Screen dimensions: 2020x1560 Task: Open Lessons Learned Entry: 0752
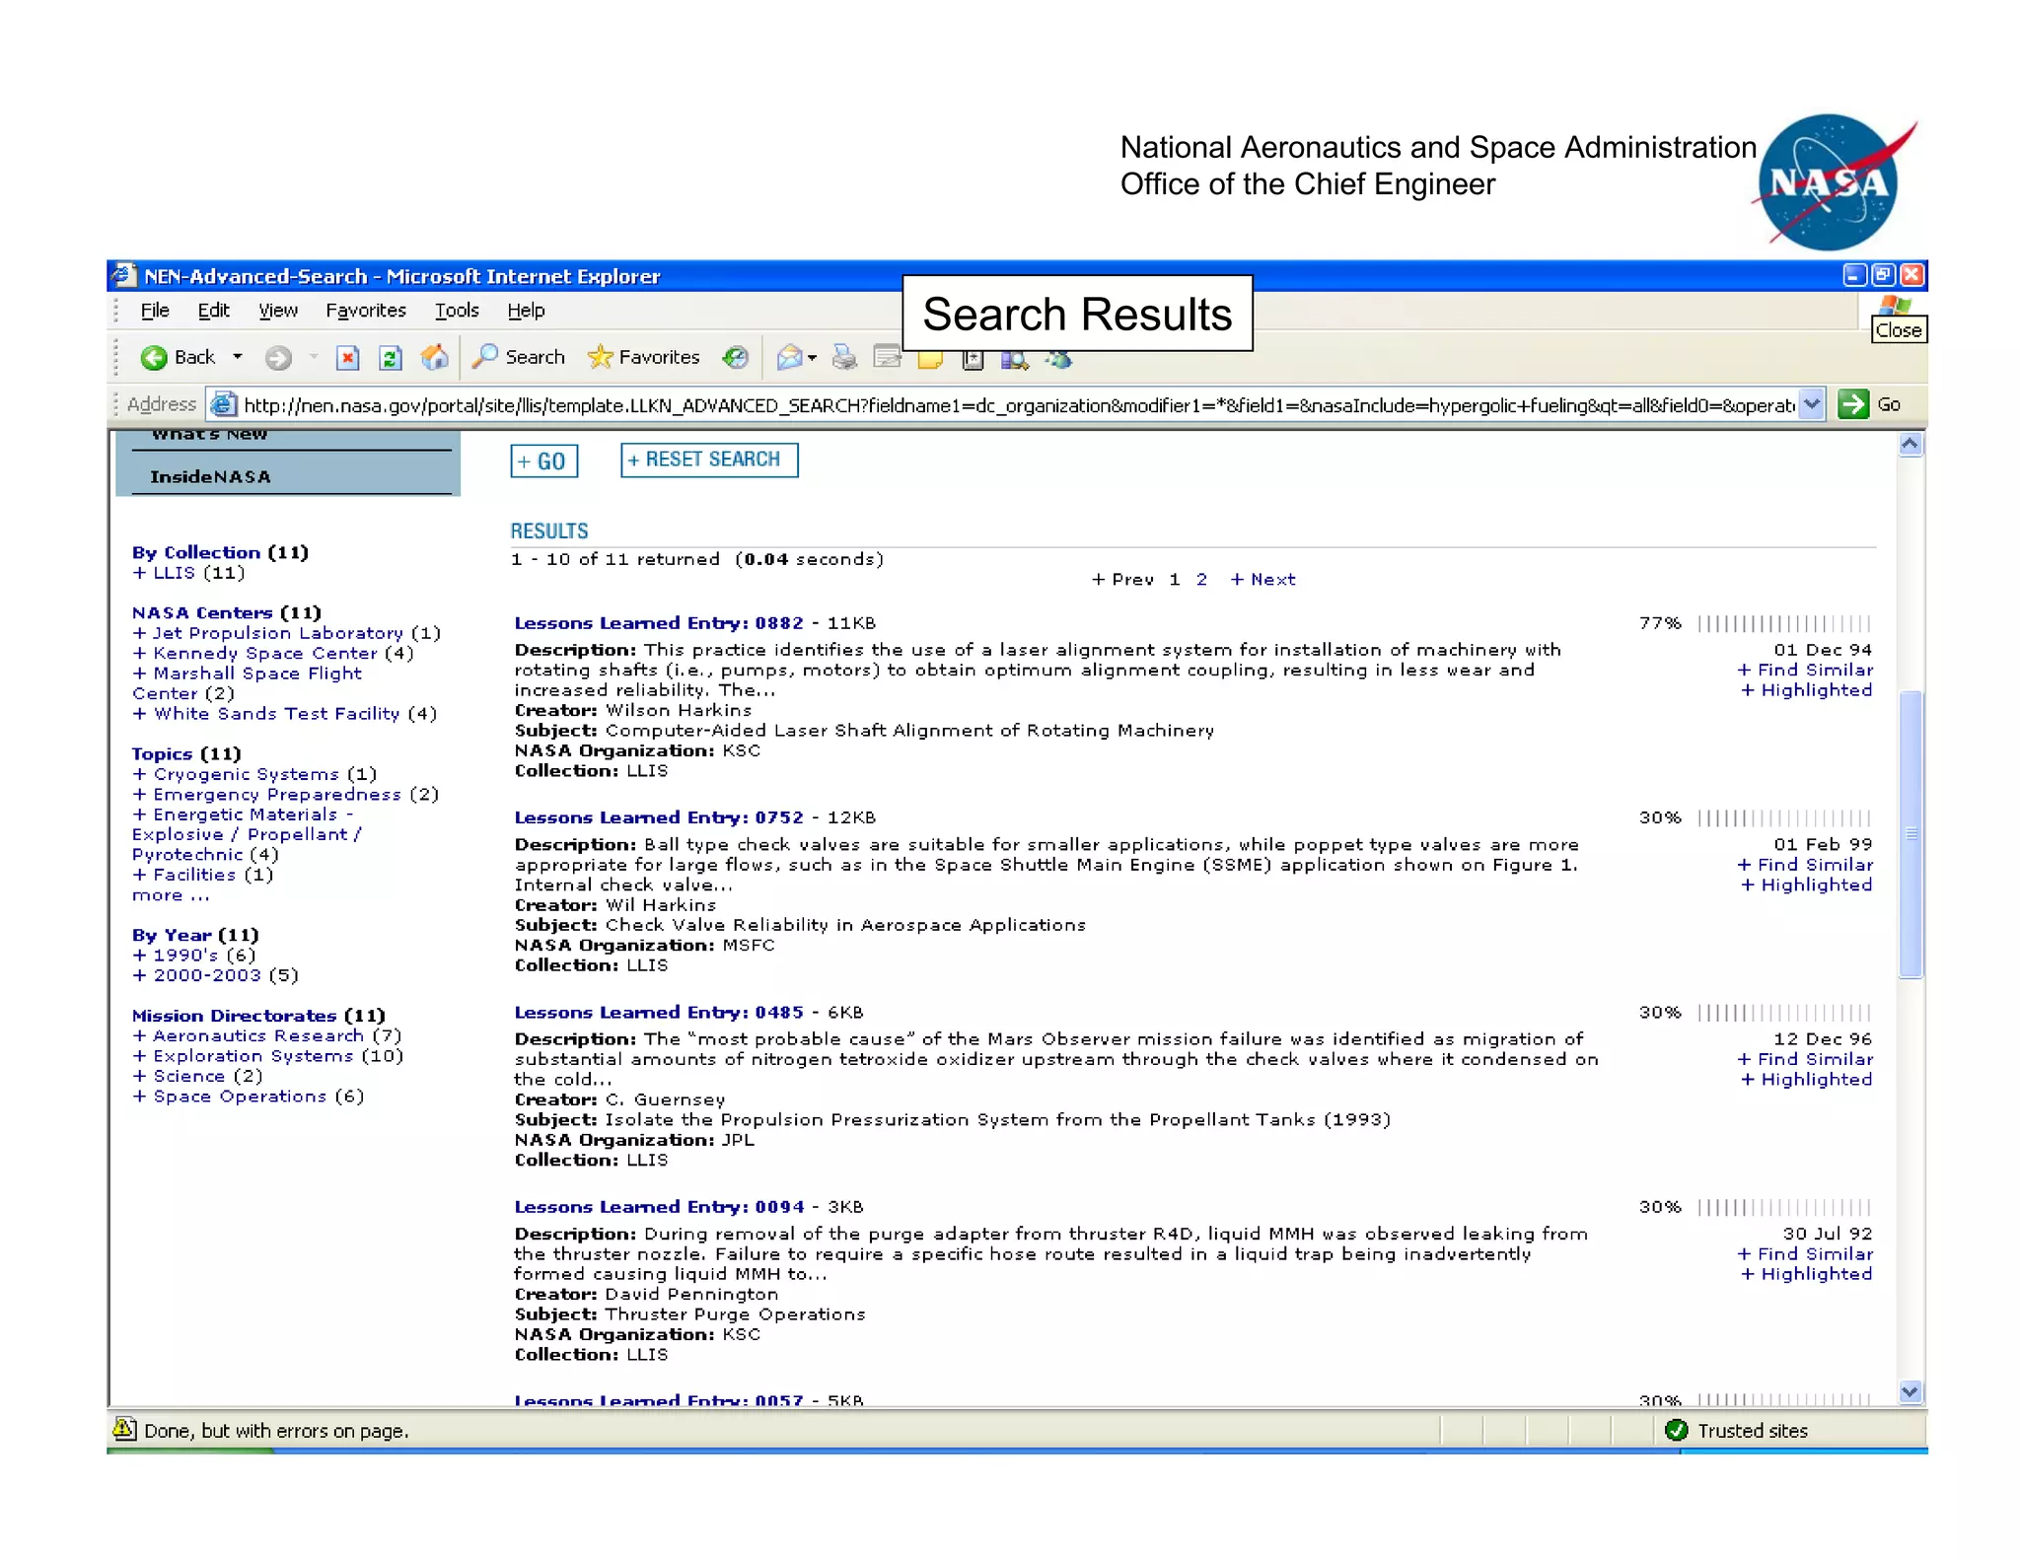pyautogui.click(x=659, y=817)
